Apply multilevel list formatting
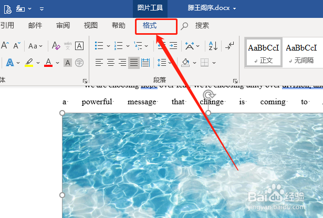This screenshot has width=323, height=218. 138,46
